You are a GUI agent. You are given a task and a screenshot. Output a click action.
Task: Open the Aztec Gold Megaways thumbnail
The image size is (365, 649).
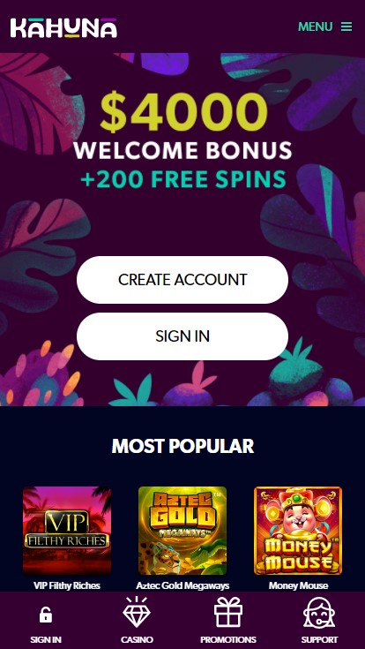coord(182,531)
